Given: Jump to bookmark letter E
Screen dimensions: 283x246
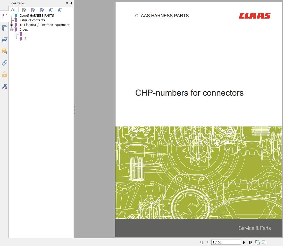Looking at the screenshot, I should pos(25,39).
